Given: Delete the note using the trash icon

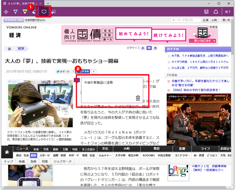Looking at the screenshot, I should pos(138,98).
